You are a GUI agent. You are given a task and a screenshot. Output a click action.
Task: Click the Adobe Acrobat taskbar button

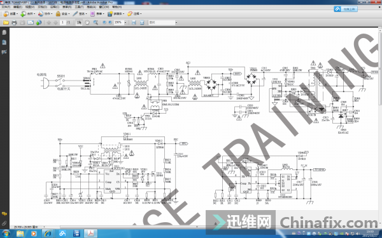coord(90,234)
